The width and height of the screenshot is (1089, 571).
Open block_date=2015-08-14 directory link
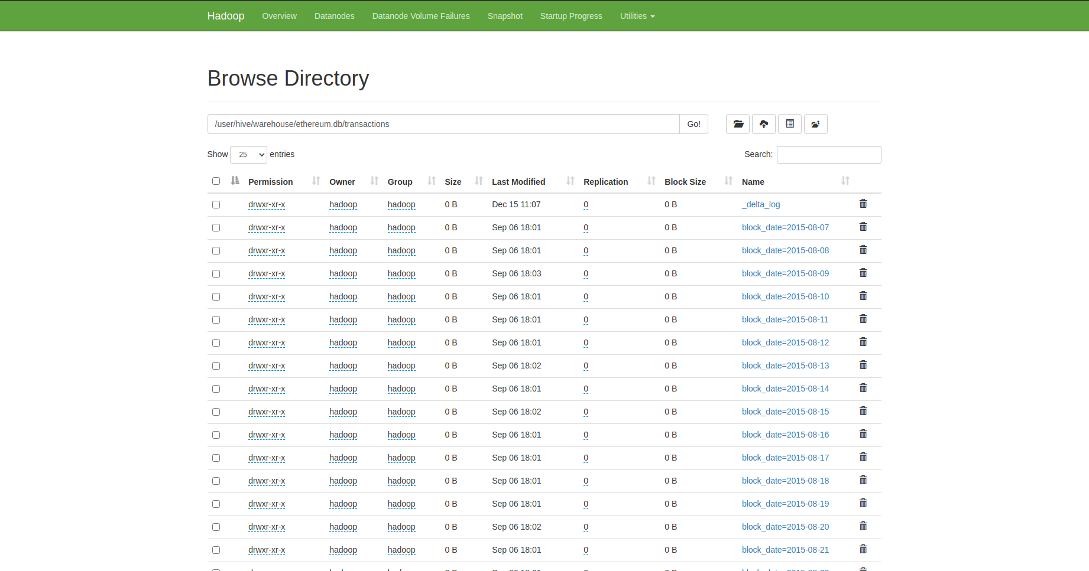(785, 389)
